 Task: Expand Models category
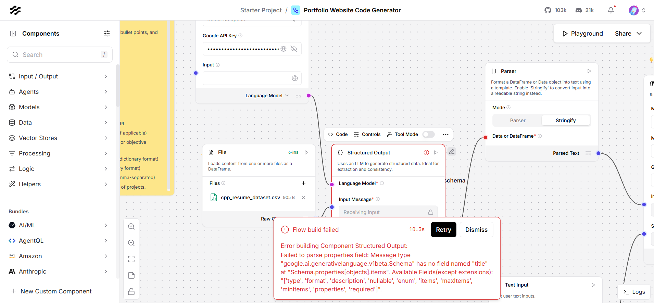coord(58,107)
